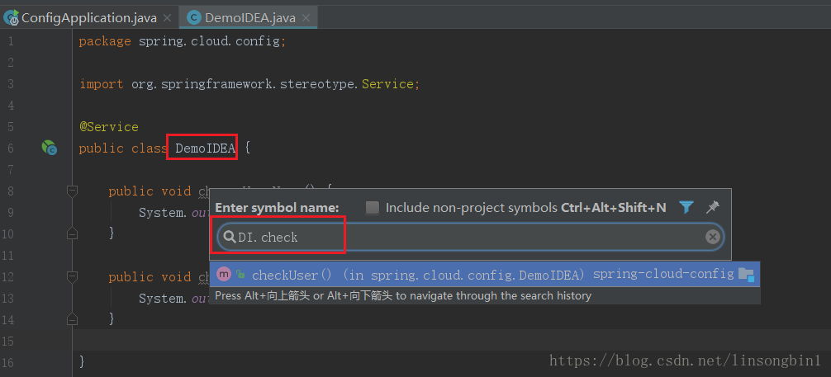Click the magnifier icon in search field
831x377 pixels.
click(230, 237)
